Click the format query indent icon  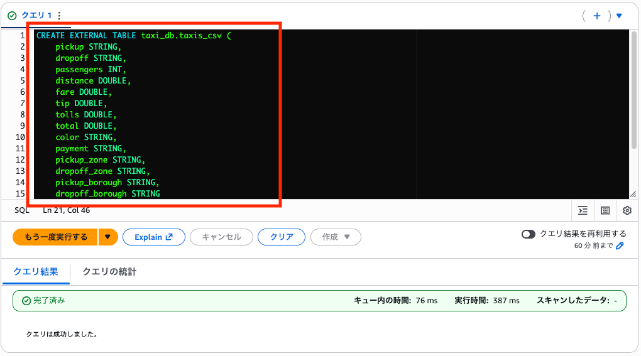click(583, 210)
